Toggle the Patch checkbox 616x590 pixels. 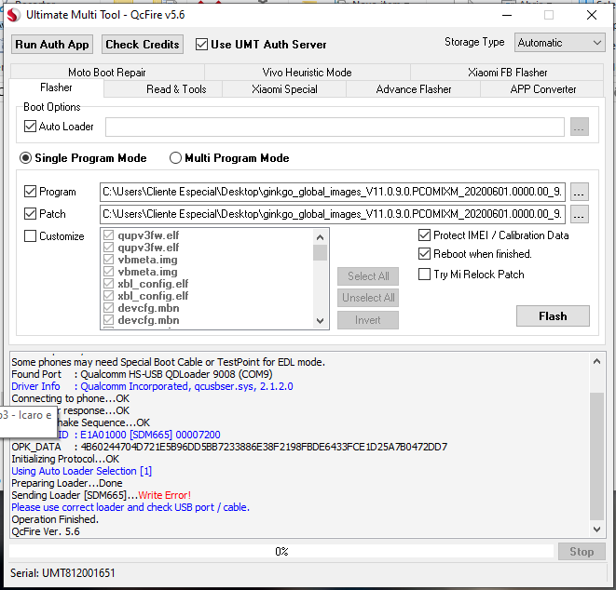(30, 214)
